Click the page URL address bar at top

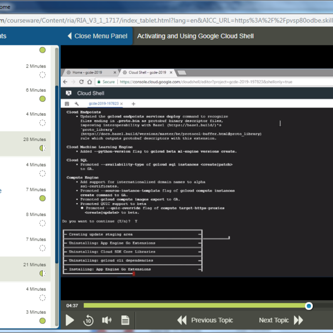pyautogui.click(x=166, y=20)
